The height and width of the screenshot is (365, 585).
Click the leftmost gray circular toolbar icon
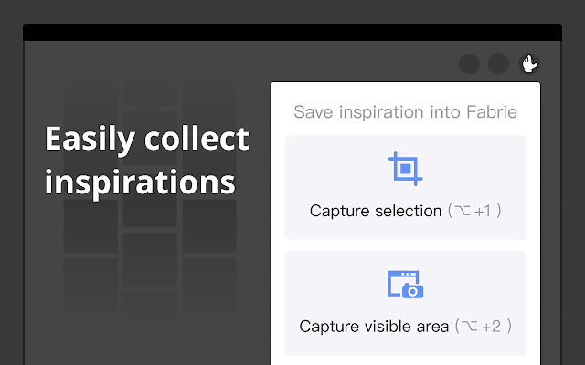[470, 64]
